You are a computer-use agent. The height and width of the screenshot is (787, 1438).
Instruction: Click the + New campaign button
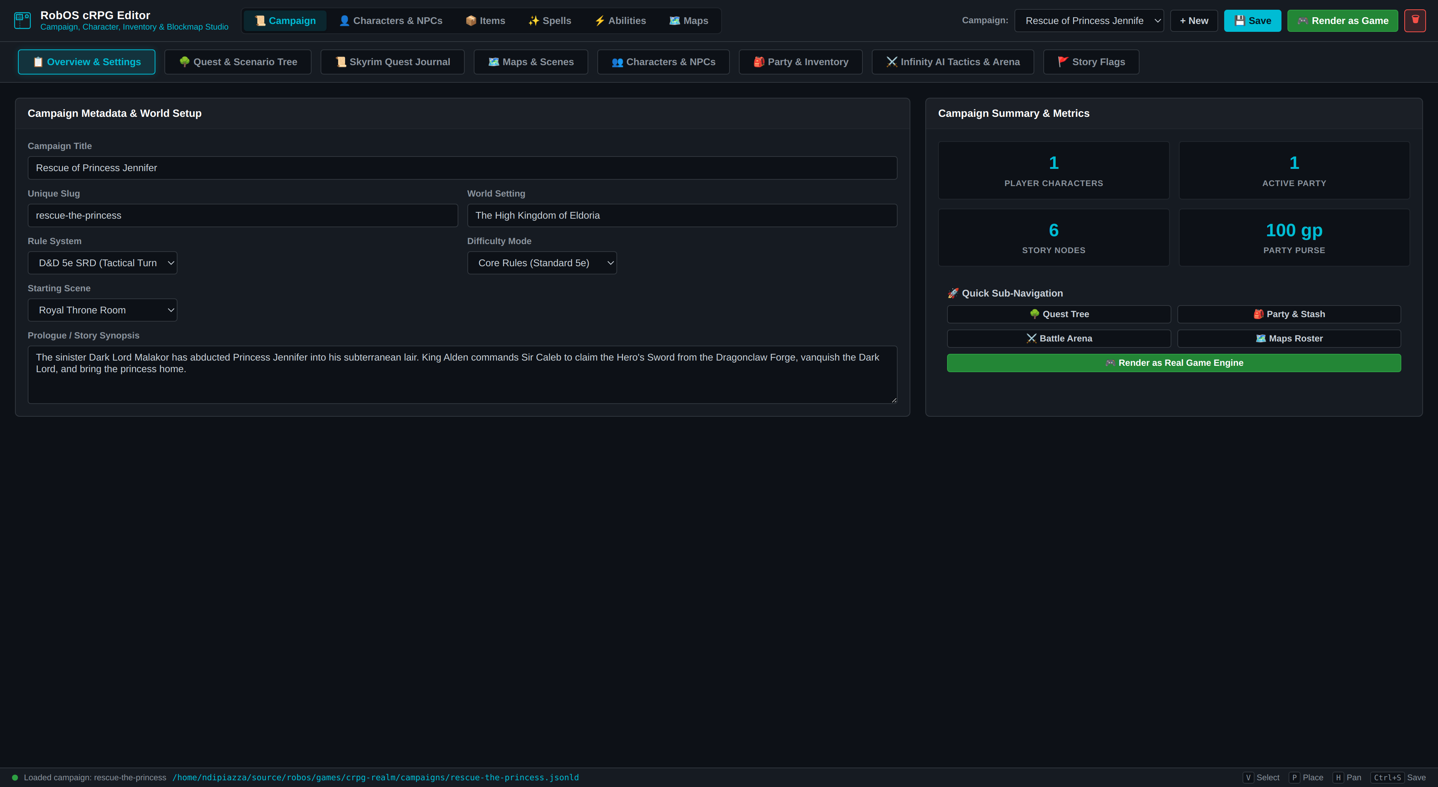(x=1193, y=21)
